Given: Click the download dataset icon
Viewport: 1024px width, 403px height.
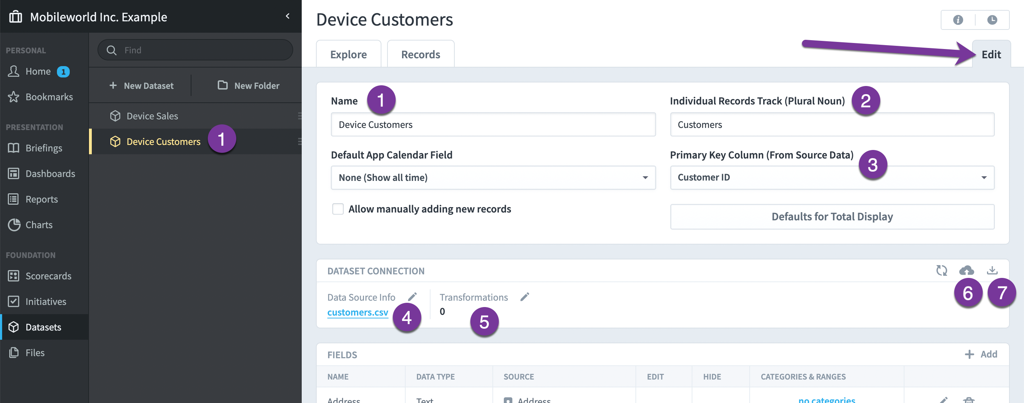Looking at the screenshot, I should pyautogui.click(x=992, y=271).
